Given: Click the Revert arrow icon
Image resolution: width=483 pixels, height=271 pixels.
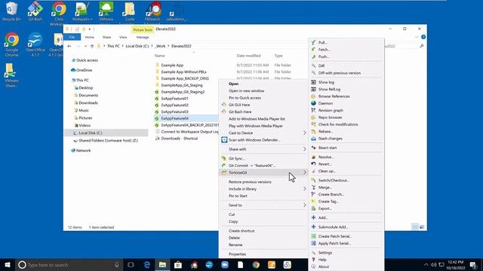Looking at the screenshot, I should click(313, 164).
